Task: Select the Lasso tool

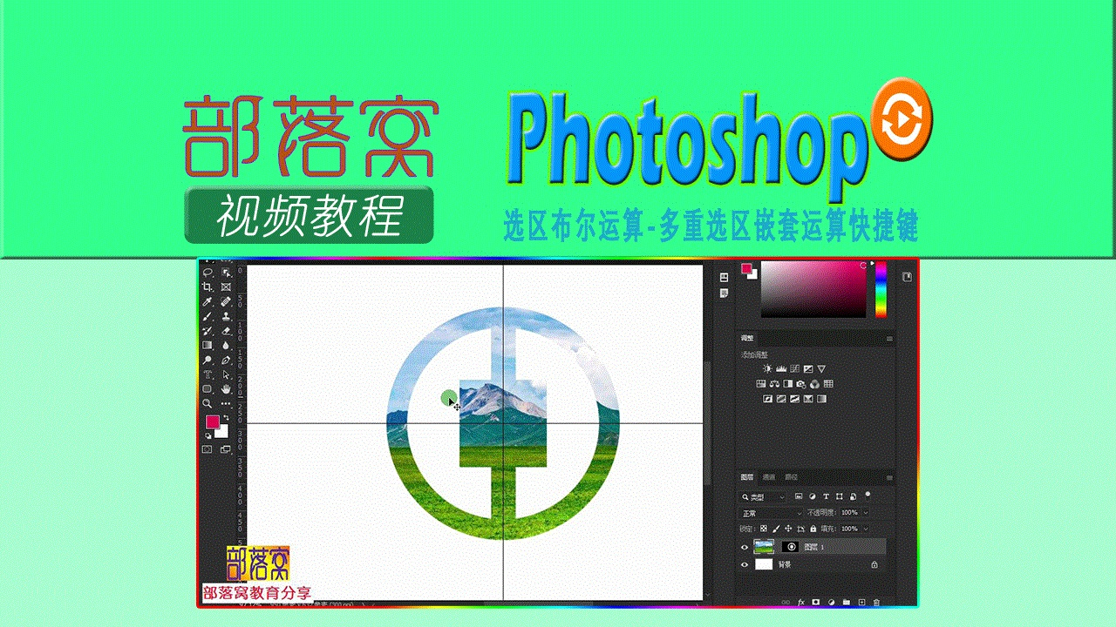Action: tap(208, 273)
